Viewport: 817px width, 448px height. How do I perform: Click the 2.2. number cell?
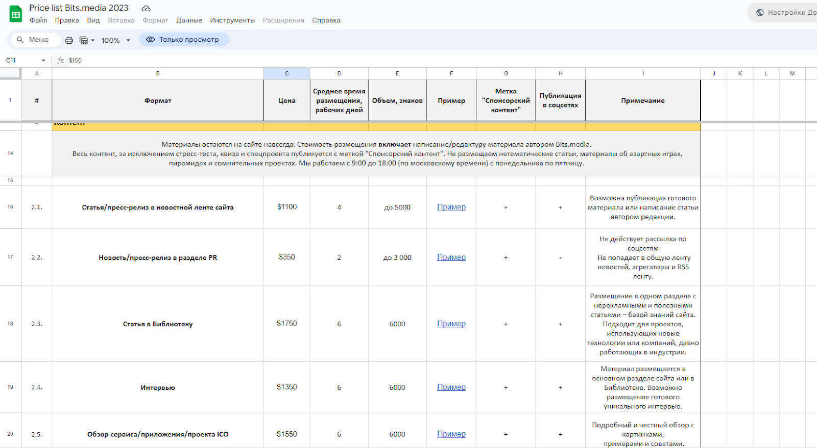tap(37, 257)
